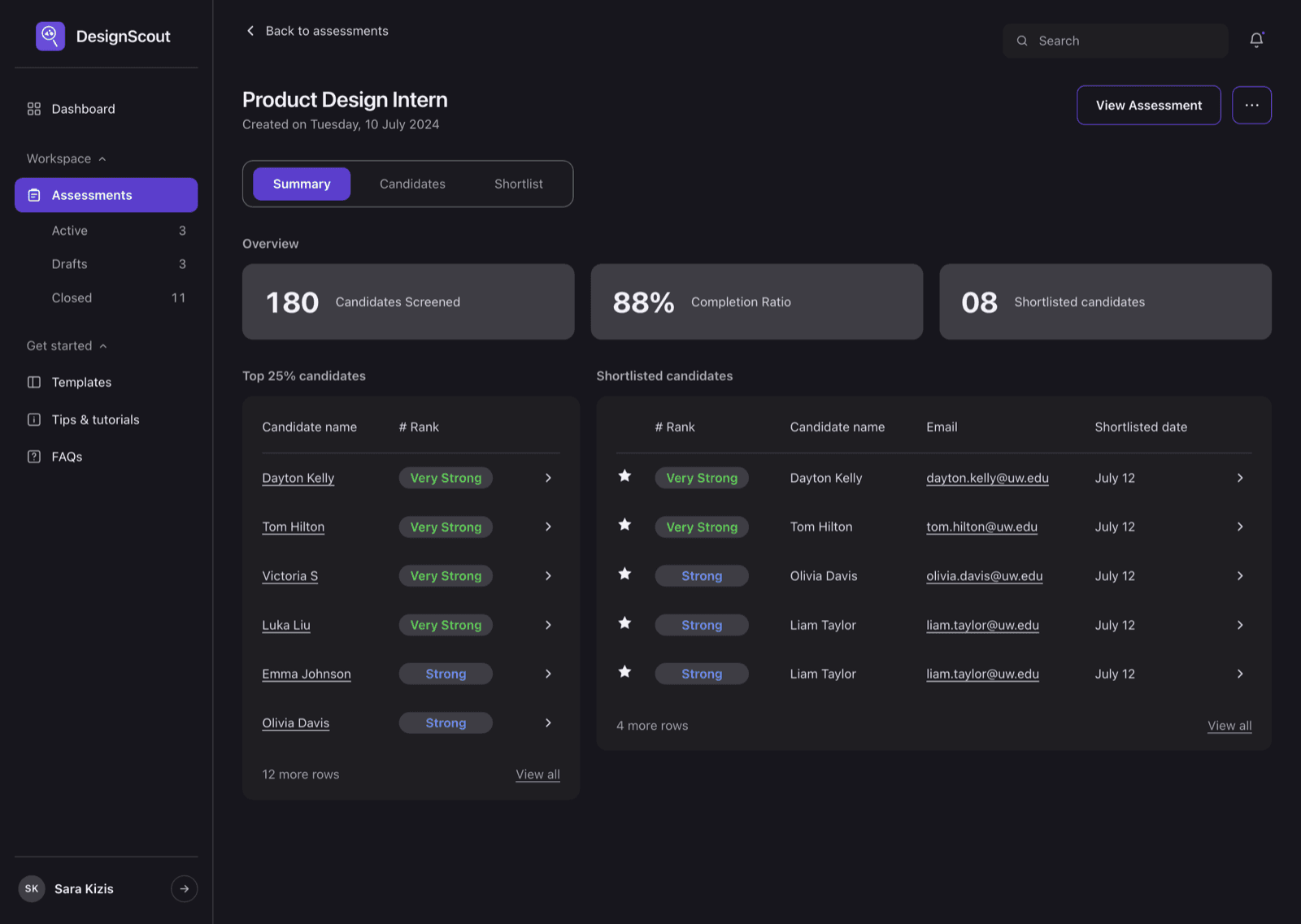Click the logout arrow next to Sara Kizis

[185, 888]
